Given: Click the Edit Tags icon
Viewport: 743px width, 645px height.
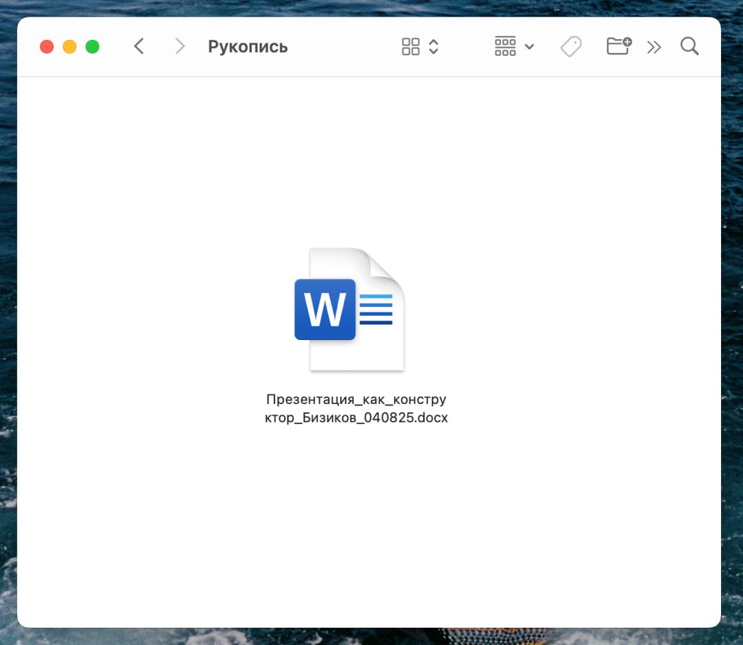Looking at the screenshot, I should click(x=571, y=47).
